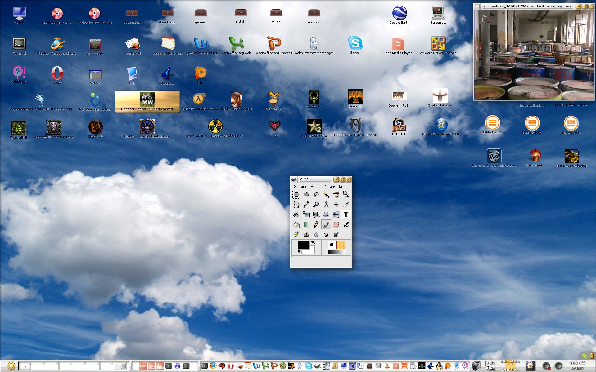The height and width of the screenshot is (372, 596).
Task: Launch Google Earth from desktop
Action: [x=400, y=15]
